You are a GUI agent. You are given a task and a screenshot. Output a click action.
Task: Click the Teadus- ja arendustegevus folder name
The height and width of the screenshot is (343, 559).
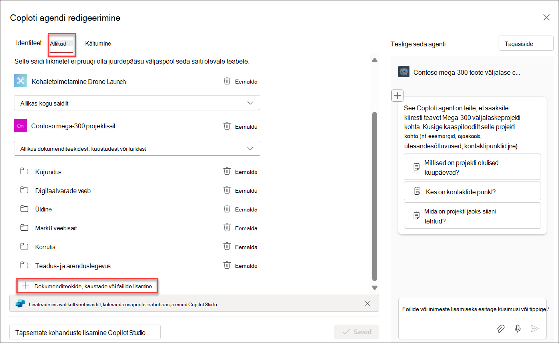coord(73,266)
